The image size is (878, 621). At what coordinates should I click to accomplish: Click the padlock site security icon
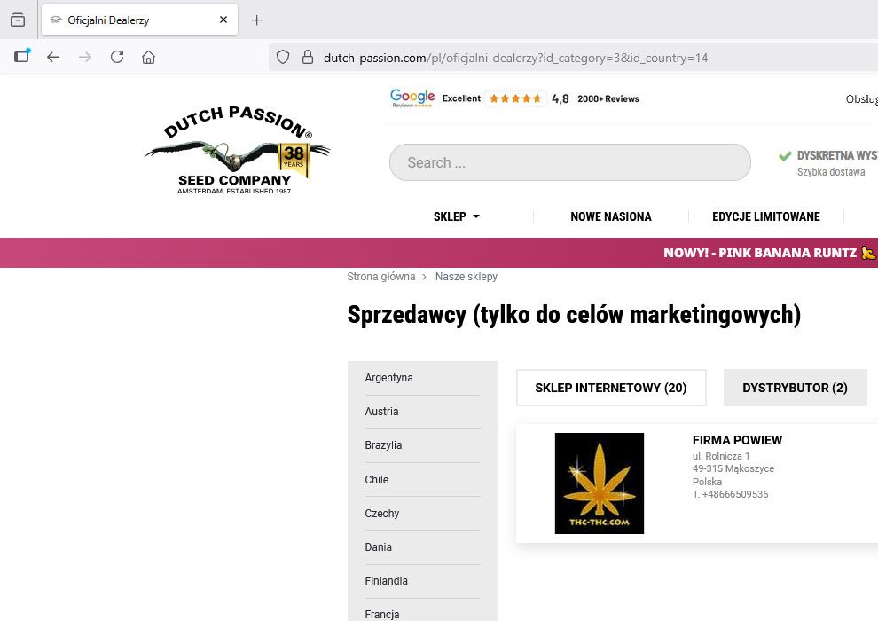point(308,57)
